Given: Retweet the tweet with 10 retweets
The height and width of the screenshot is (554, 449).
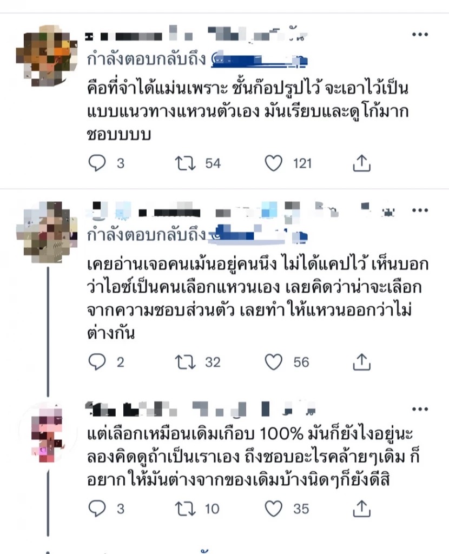Looking at the screenshot, I should point(186,509).
